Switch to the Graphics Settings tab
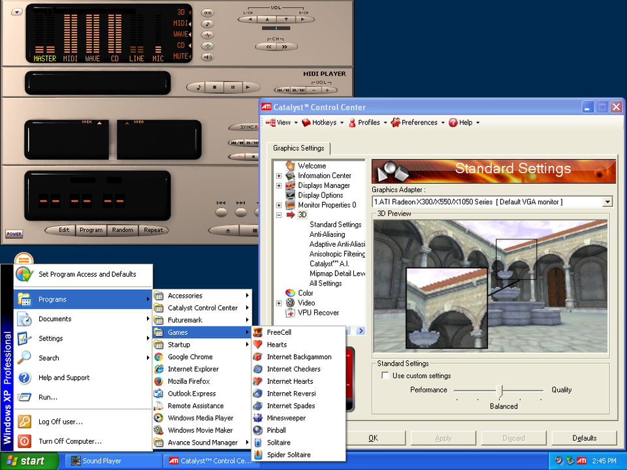627x470 pixels. point(300,148)
